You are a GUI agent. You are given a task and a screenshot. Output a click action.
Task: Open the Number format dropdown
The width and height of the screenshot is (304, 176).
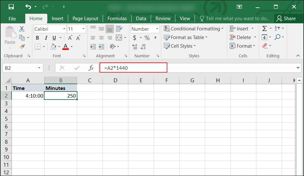tap(157, 29)
